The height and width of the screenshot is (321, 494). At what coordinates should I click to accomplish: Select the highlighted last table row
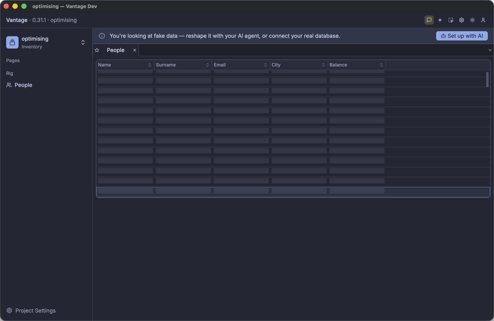[x=293, y=192]
